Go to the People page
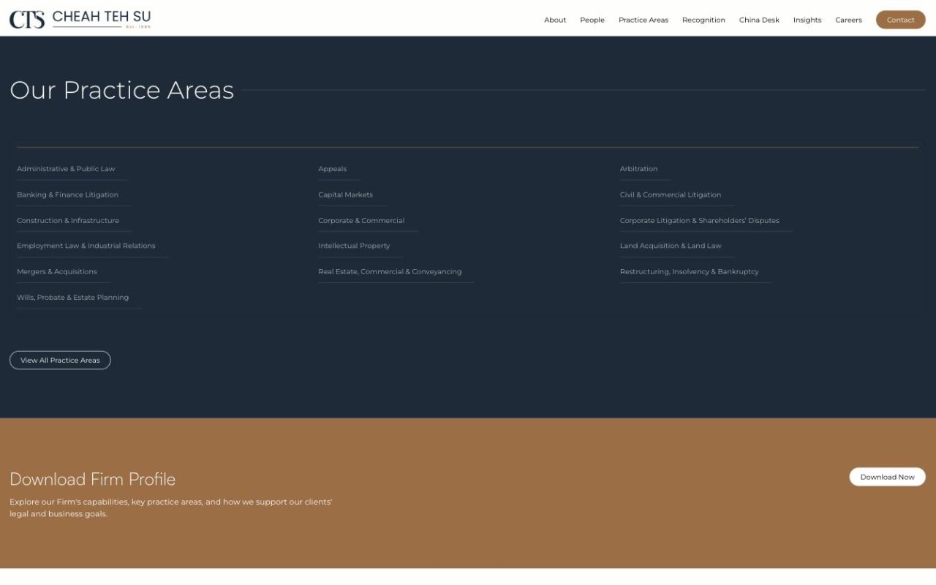936x585 pixels. click(592, 20)
